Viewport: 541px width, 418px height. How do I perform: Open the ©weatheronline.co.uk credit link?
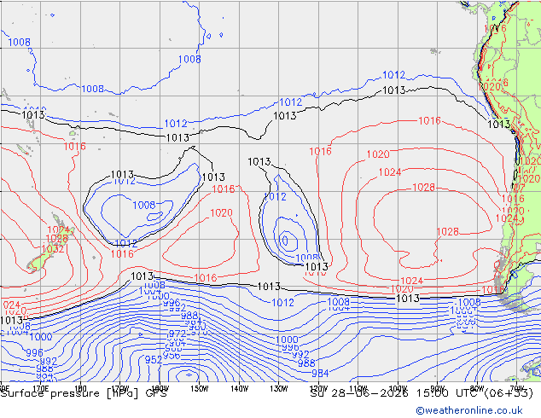coord(468,410)
